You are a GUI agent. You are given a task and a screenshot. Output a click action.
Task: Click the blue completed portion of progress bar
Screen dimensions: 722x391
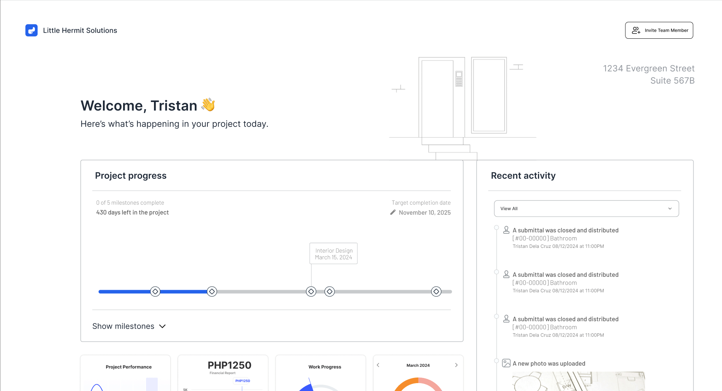pos(125,292)
